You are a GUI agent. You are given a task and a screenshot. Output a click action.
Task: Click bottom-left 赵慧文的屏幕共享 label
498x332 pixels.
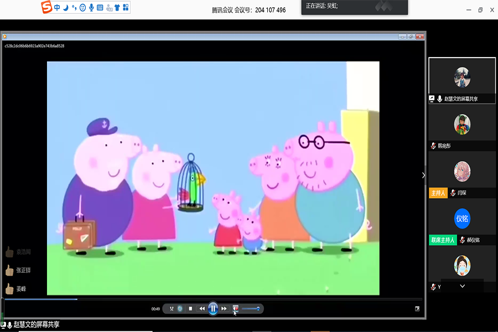(x=36, y=325)
